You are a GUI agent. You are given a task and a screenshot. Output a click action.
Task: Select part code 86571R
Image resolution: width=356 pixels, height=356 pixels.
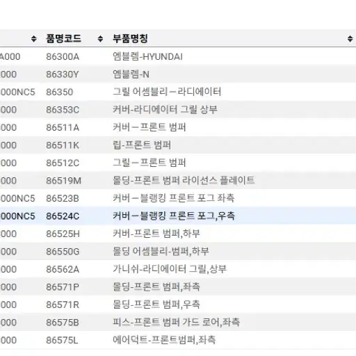pos(63,305)
